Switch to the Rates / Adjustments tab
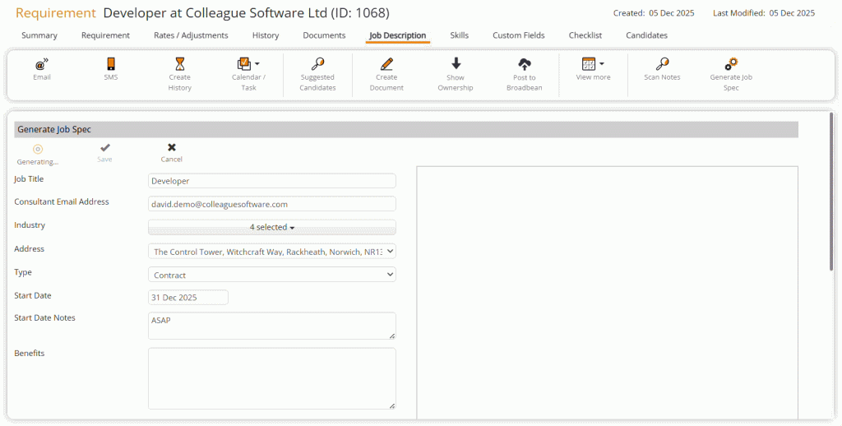Viewport: 842px width, 426px height. (x=191, y=35)
